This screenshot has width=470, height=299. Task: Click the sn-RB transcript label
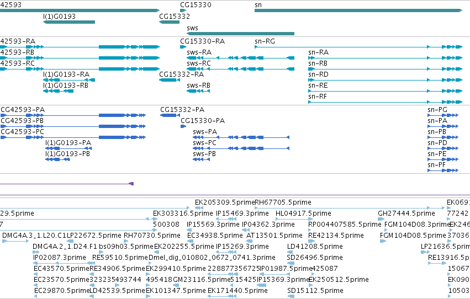[x=318, y=63]
